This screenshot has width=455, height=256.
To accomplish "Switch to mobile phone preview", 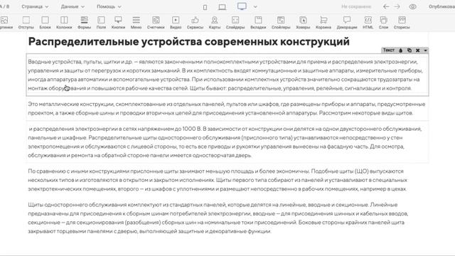I will [205, 7].
